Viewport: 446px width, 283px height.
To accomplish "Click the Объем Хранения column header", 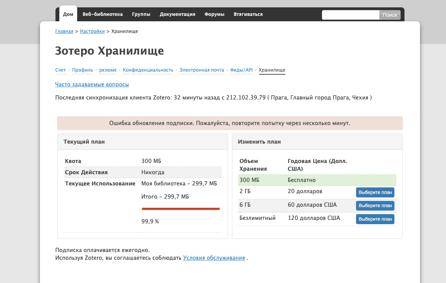I will pos(253,165).
